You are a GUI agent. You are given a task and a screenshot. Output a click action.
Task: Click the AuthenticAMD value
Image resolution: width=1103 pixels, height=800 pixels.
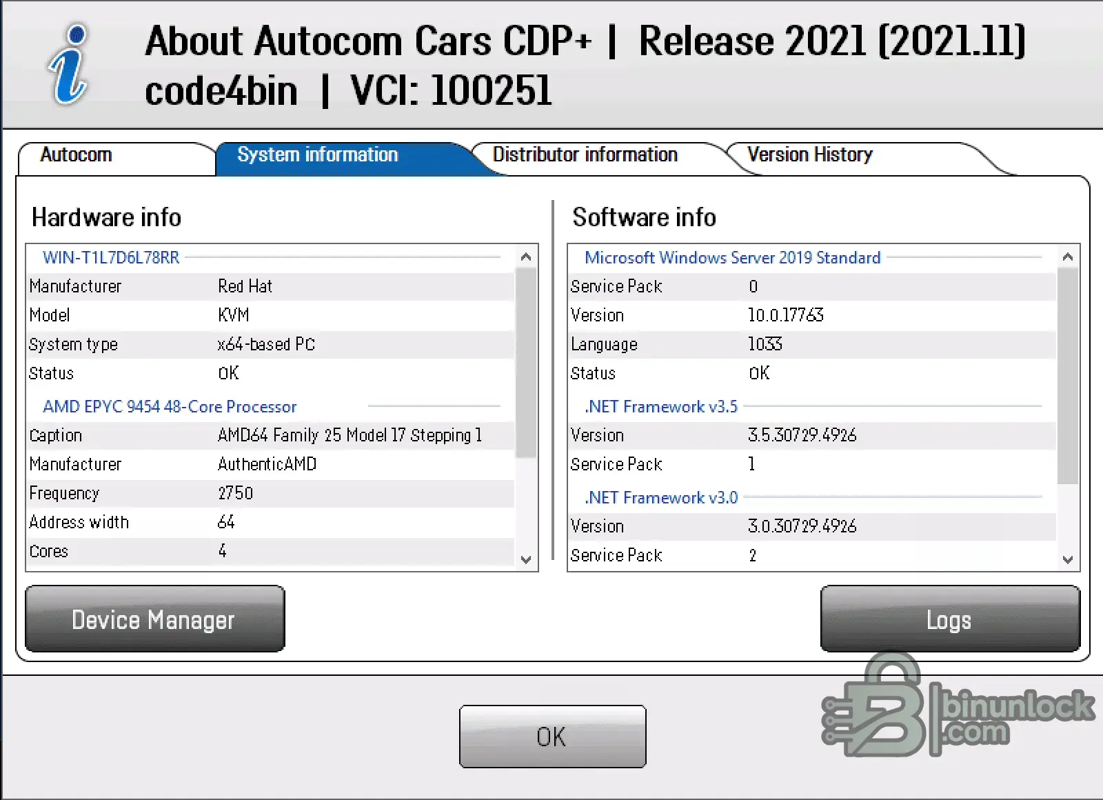click(x=267, y=464)
